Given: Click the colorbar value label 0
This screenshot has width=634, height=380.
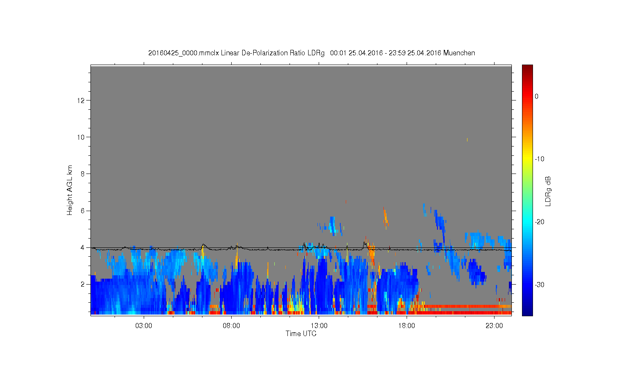Looking at the screenshot, I should 536,96.
